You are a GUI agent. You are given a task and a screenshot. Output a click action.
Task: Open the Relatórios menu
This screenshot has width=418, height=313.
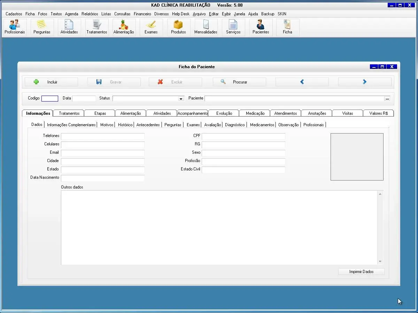[x=90, y=14]
